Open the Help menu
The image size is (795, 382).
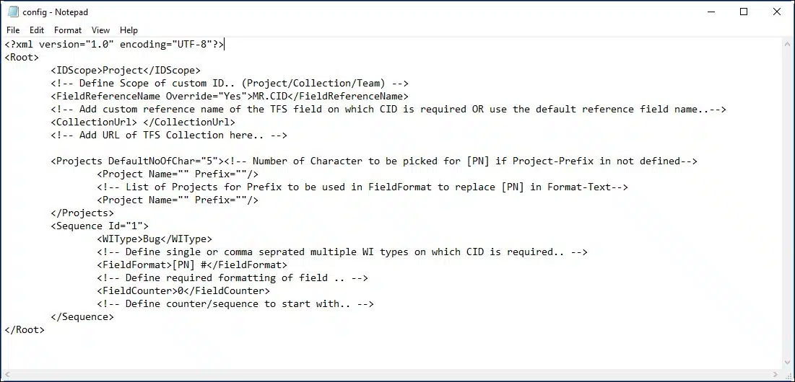(129, 30)
